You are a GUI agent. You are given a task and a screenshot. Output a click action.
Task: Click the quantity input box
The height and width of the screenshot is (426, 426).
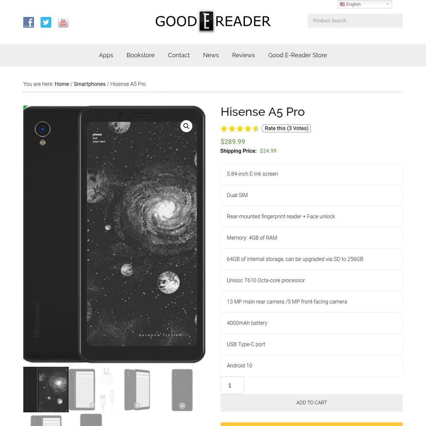[232, 385]
